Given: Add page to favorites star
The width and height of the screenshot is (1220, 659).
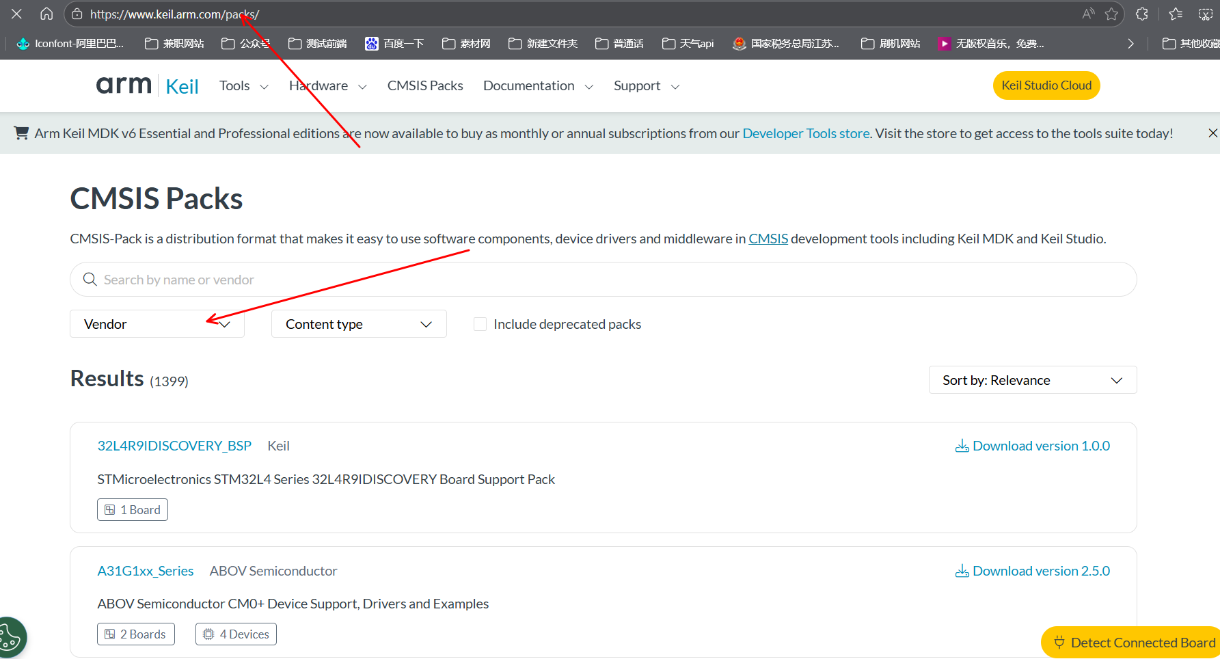Looking at the screenshot, I should [x=1112, y=14].
